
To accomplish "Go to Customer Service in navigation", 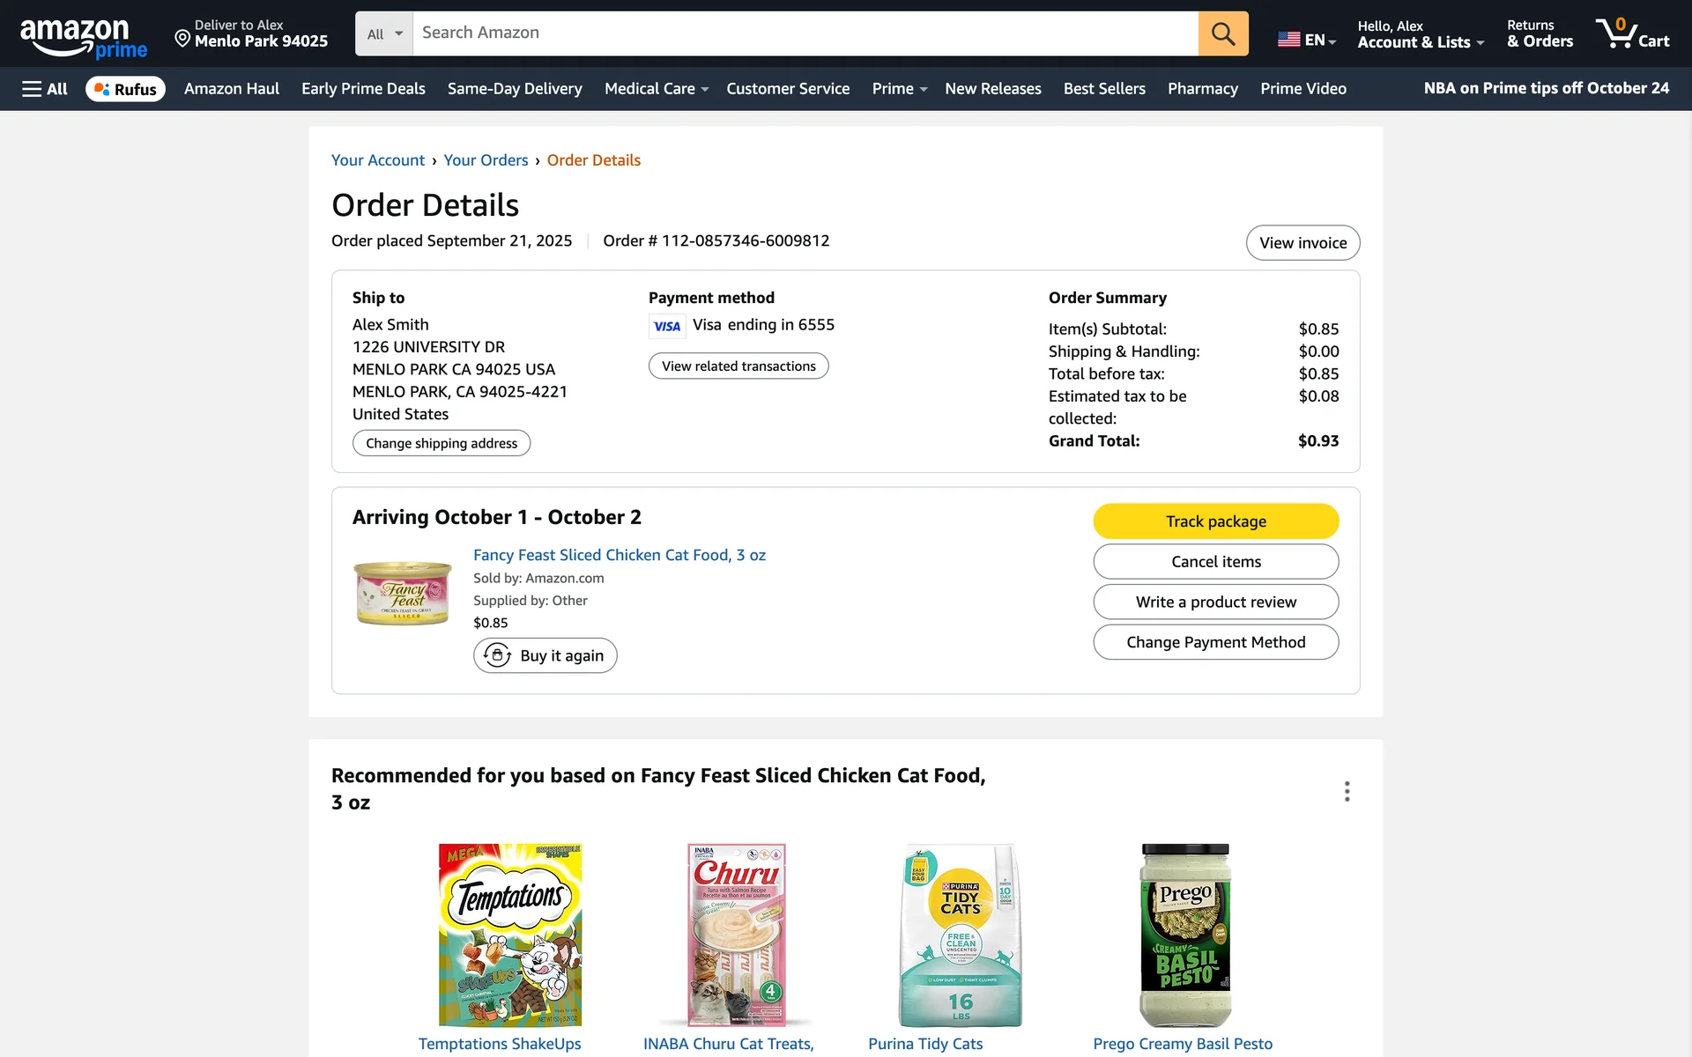I will (788, 89).
